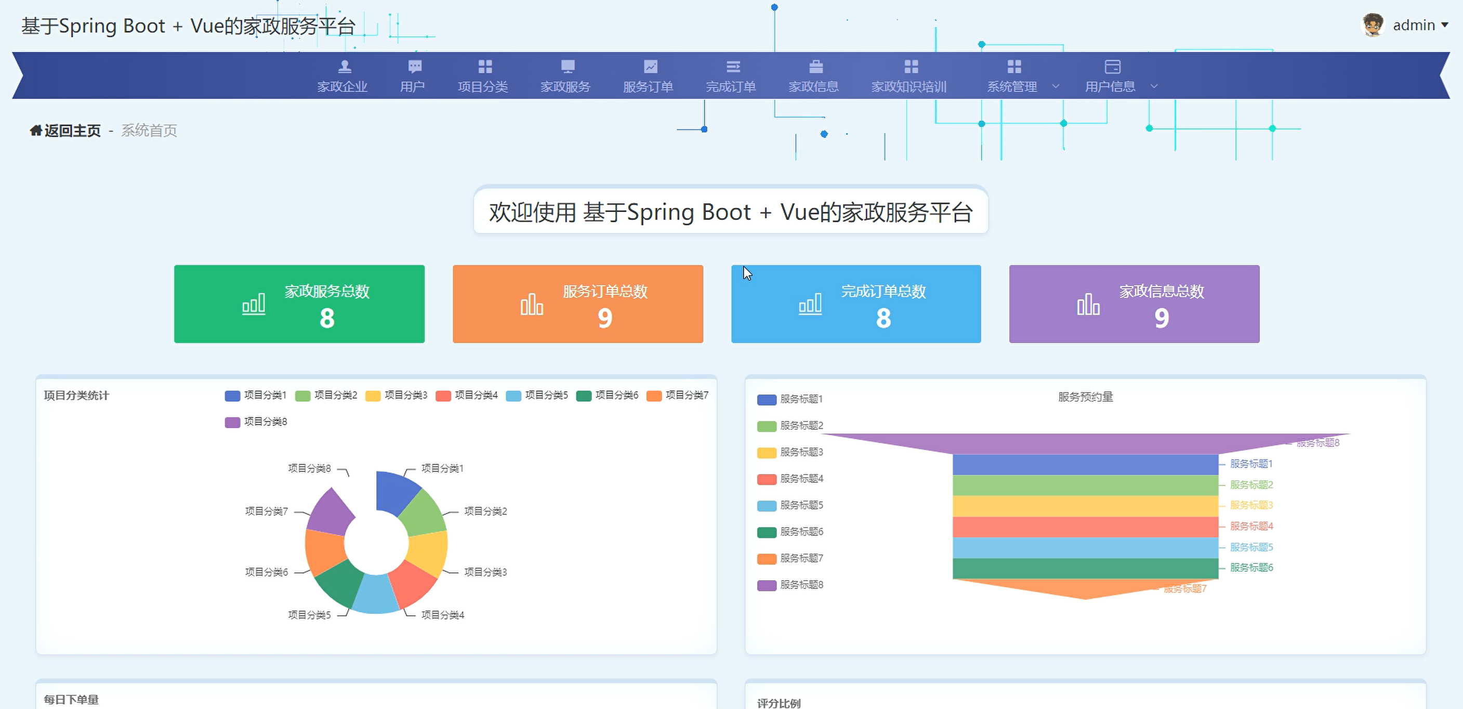Click the purple 服务标题8 funnel band
This screenshot has width=1463, height=709.
tap(1085, 444)
